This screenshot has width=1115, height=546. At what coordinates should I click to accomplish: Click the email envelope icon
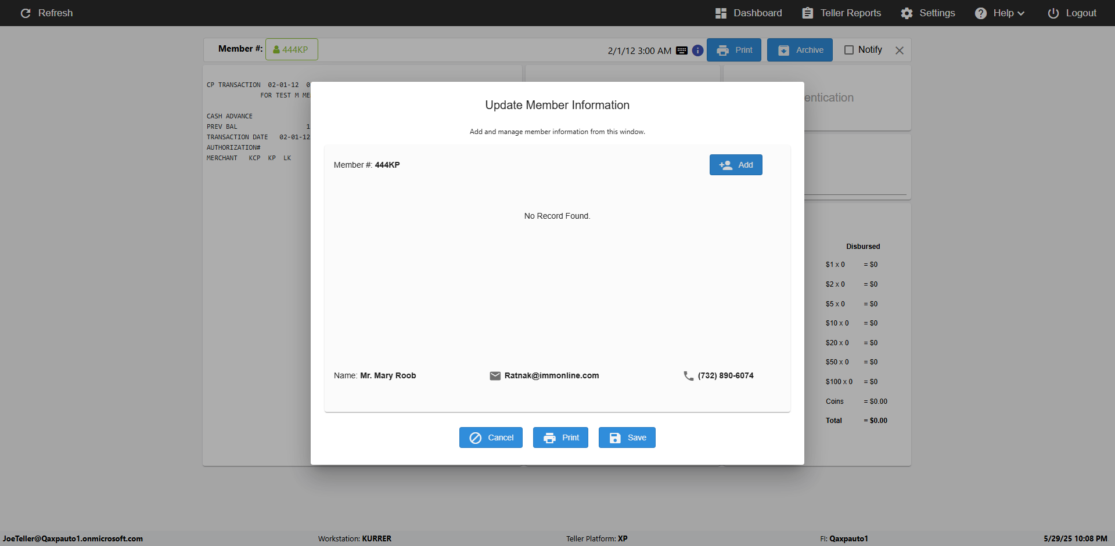(495, 376)
